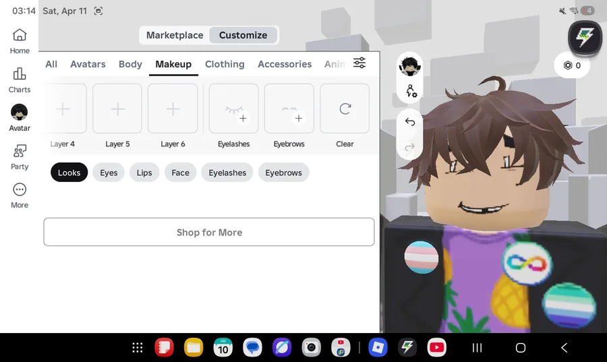The width and height of the screenshot is (607, 362).
Task: Open the Robux balance indicator
Action: click(572, 65)
